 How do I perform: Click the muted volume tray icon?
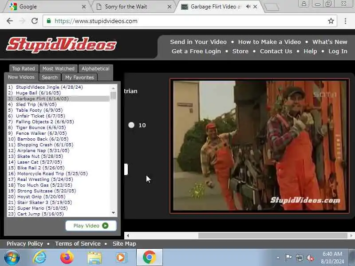tap(310, 258)
